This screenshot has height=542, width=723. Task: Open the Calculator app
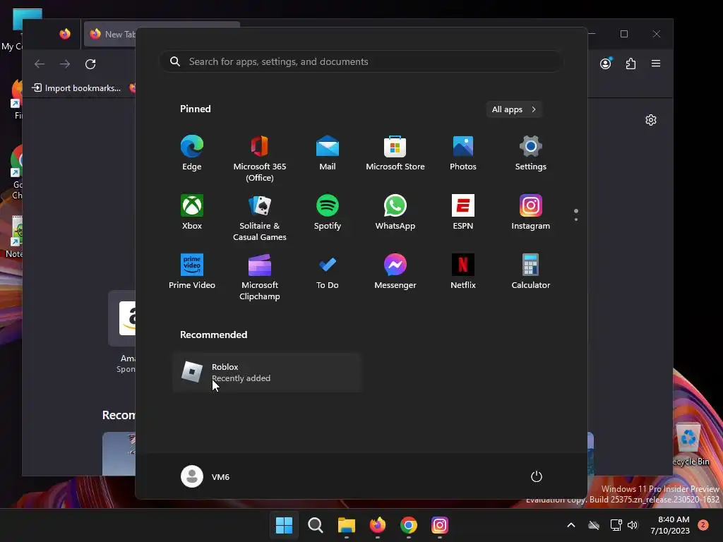tap(531, 272)
